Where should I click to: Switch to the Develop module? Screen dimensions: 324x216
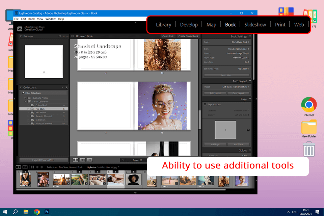(x=189, y=25)
